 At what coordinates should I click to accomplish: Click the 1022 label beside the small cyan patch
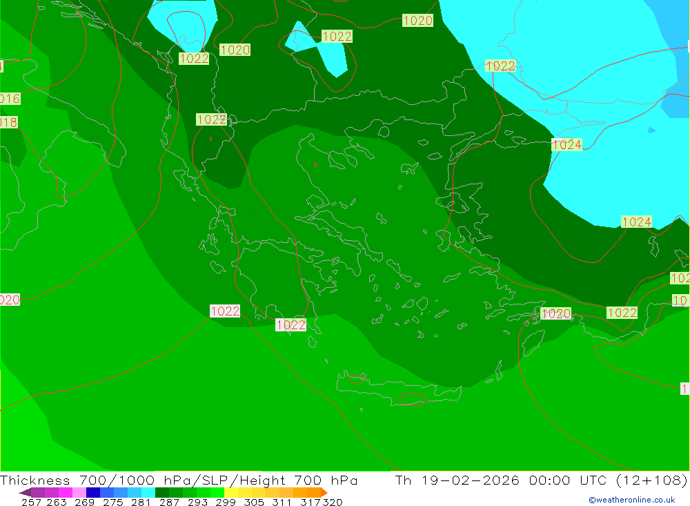tap(337, 36)
